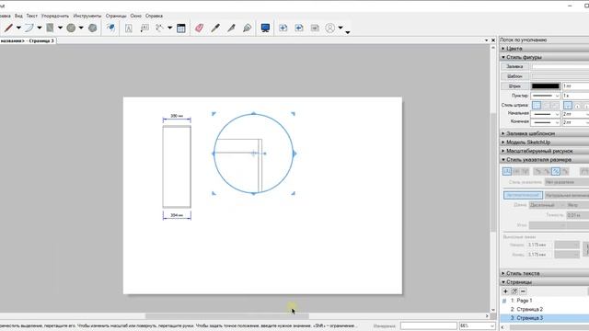Image resolution: width=589 pixels, height=331 pixels.
Task: Select the Join tool
Action: [248, 29]
